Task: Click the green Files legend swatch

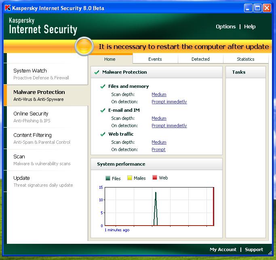Action: point(108,178)
